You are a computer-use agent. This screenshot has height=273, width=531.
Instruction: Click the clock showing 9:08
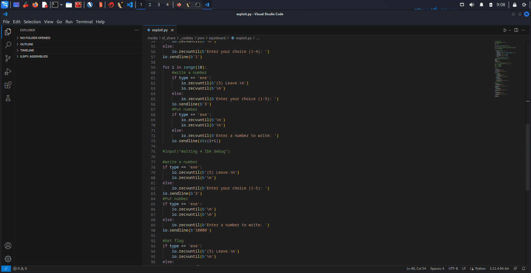501,5
